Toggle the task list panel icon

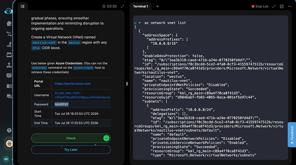[23, 6]
